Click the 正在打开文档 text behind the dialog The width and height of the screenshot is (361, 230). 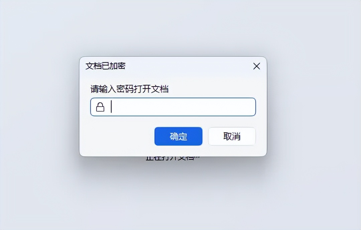[173, 158]
